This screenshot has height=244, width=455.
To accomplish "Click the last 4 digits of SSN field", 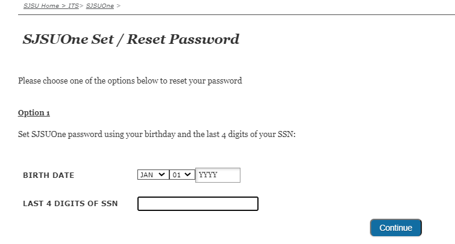I will tap(198, 204).
